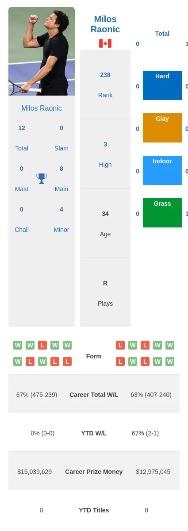Click the blue trophy icon

click(42, 179)
